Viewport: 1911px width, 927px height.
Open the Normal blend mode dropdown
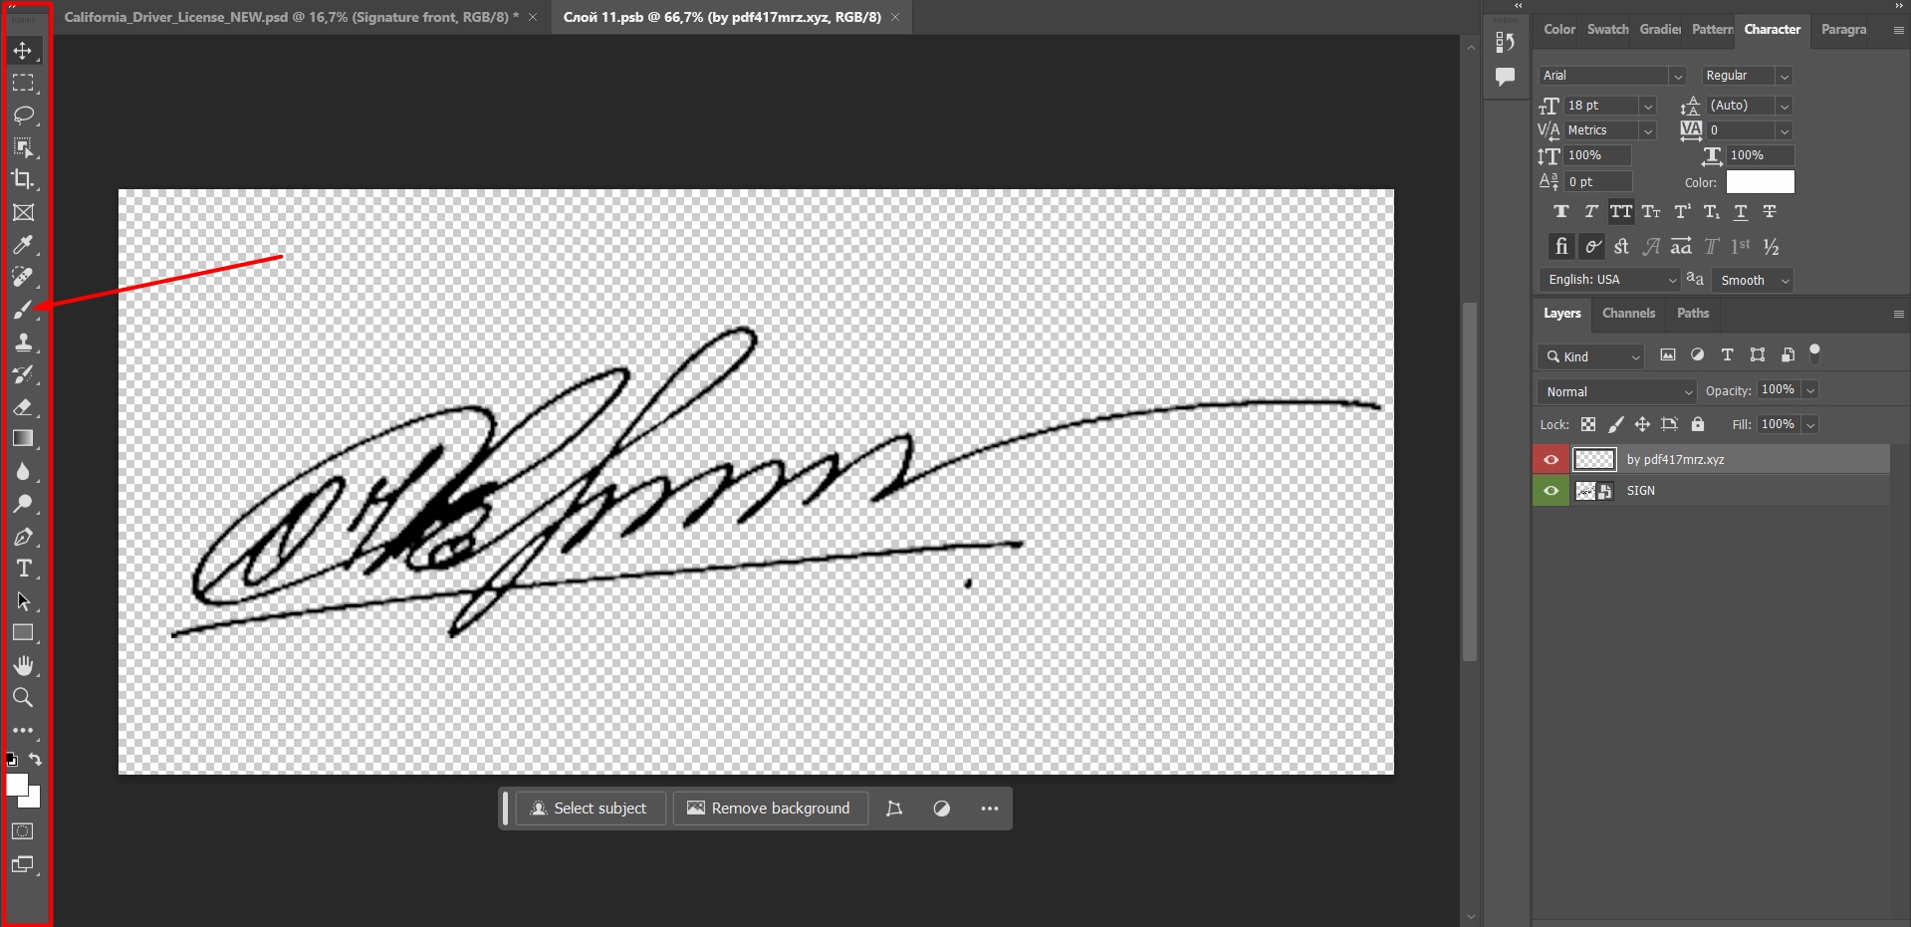1614,391
